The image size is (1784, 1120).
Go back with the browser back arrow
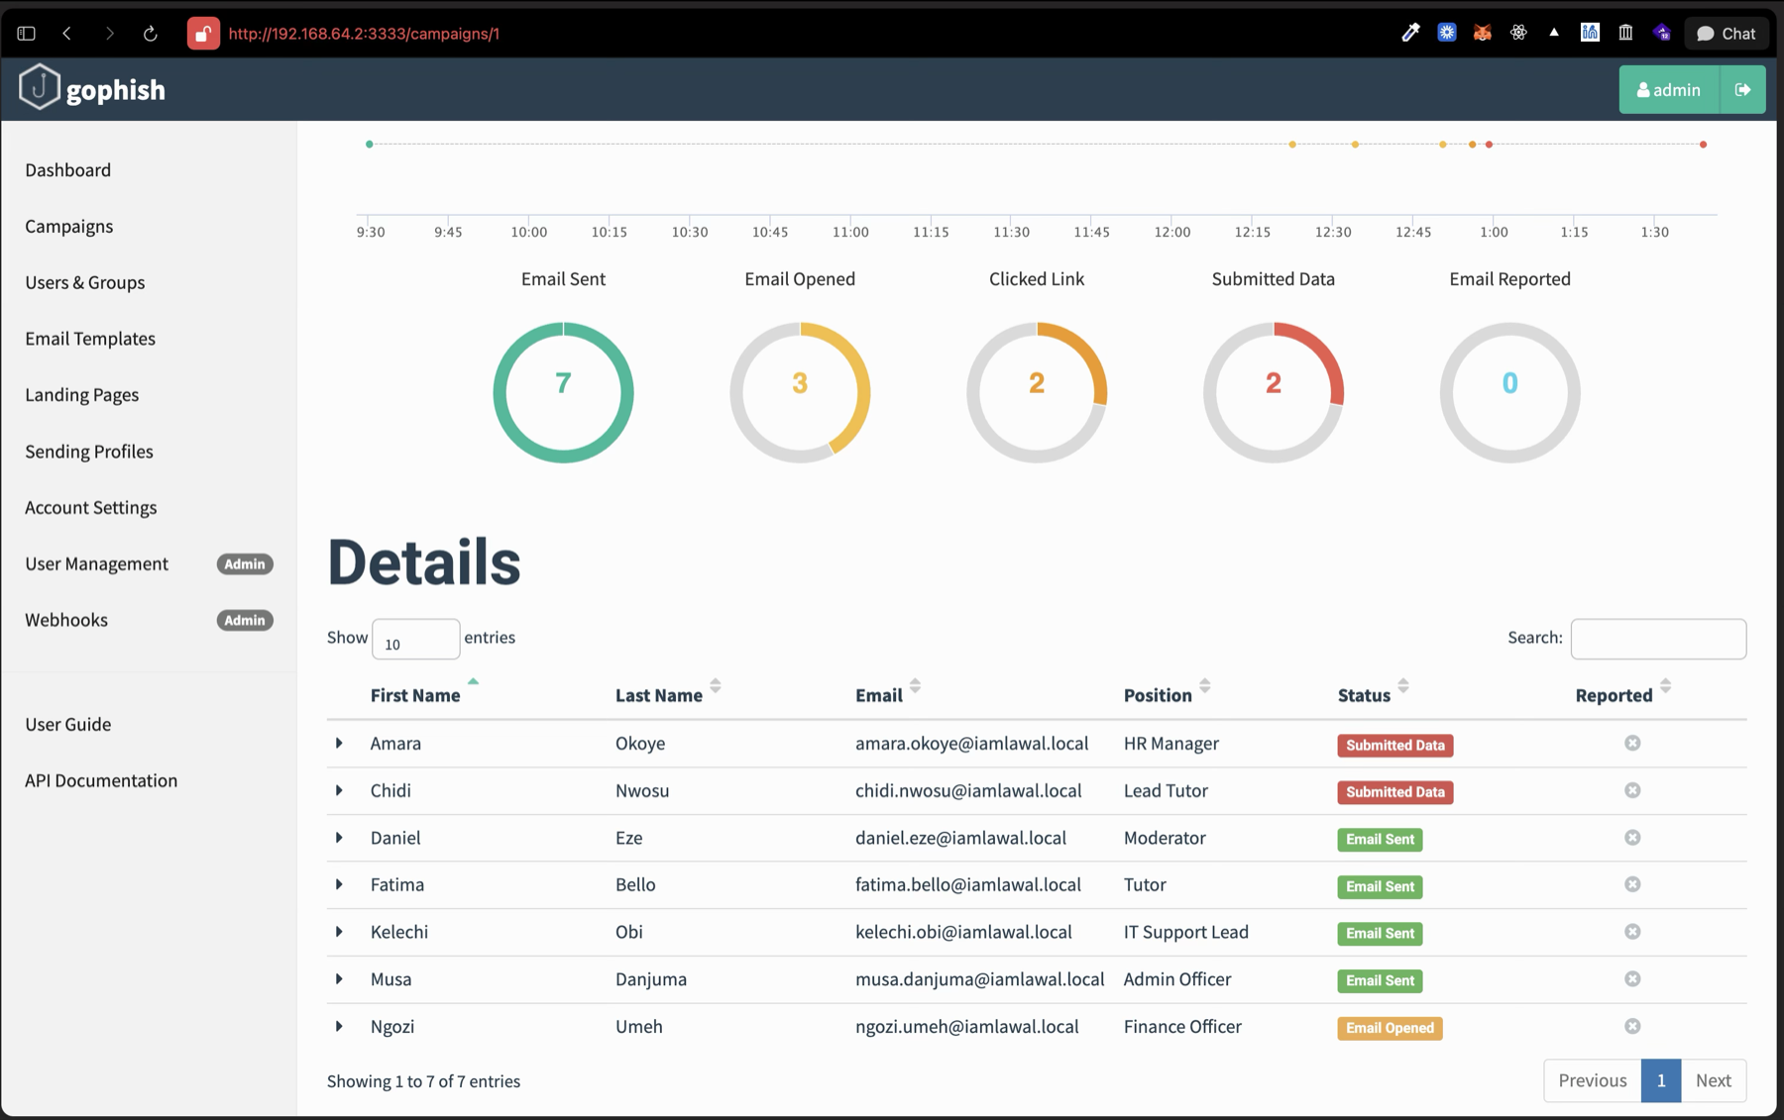[x=67, y=34]
